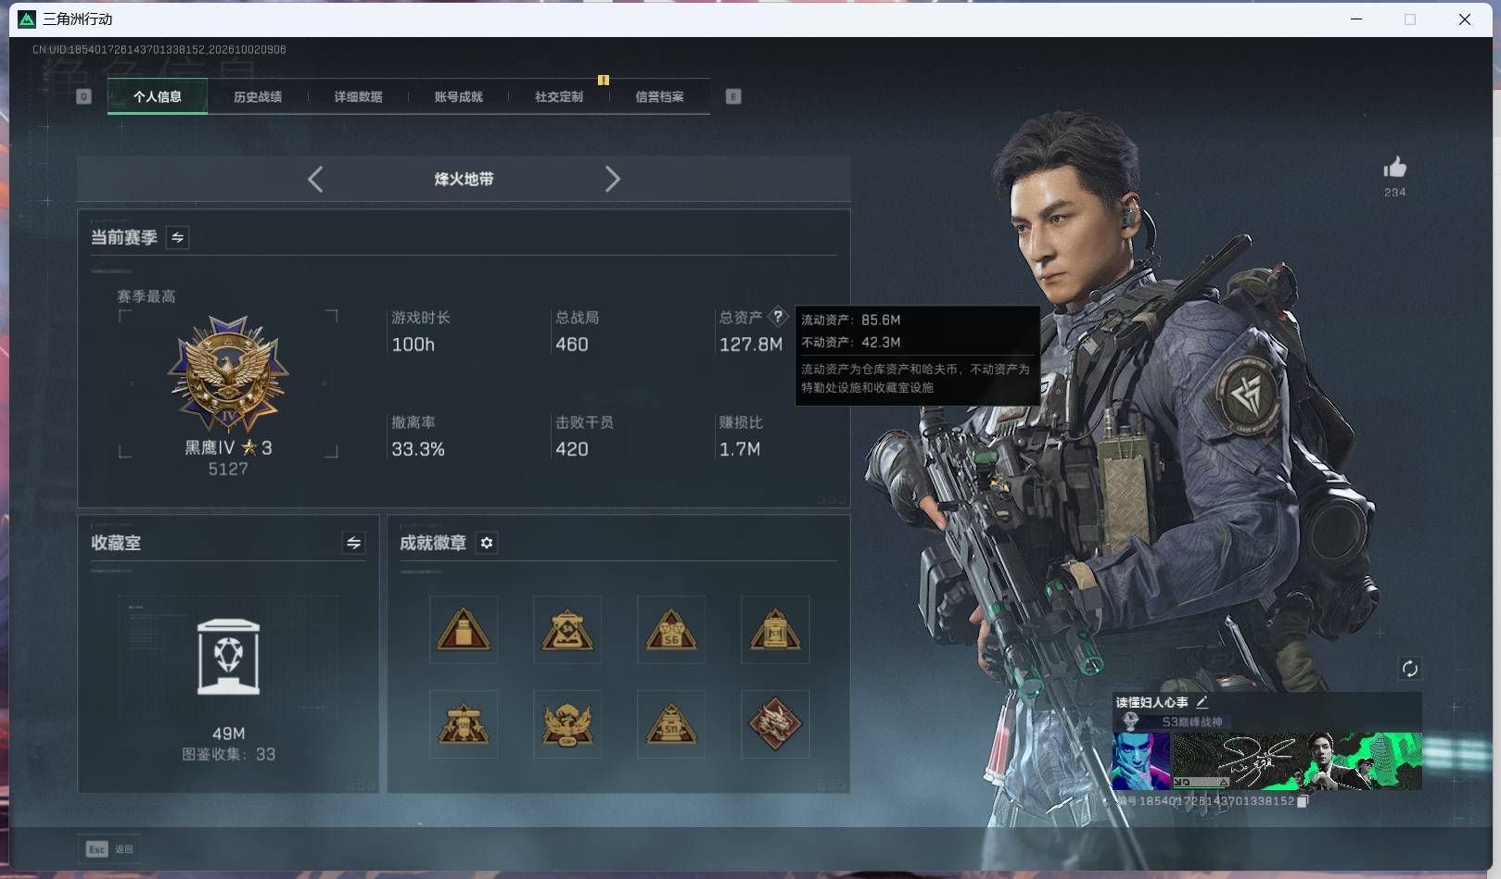Switch to the 社交定制 tab
The width and height of the screenshot is (1501, 879).
[x=559, y=96]
